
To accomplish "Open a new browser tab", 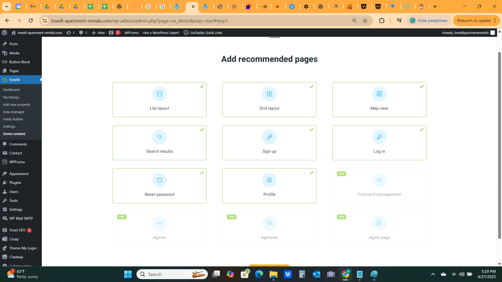I will [x=435, y=7].
